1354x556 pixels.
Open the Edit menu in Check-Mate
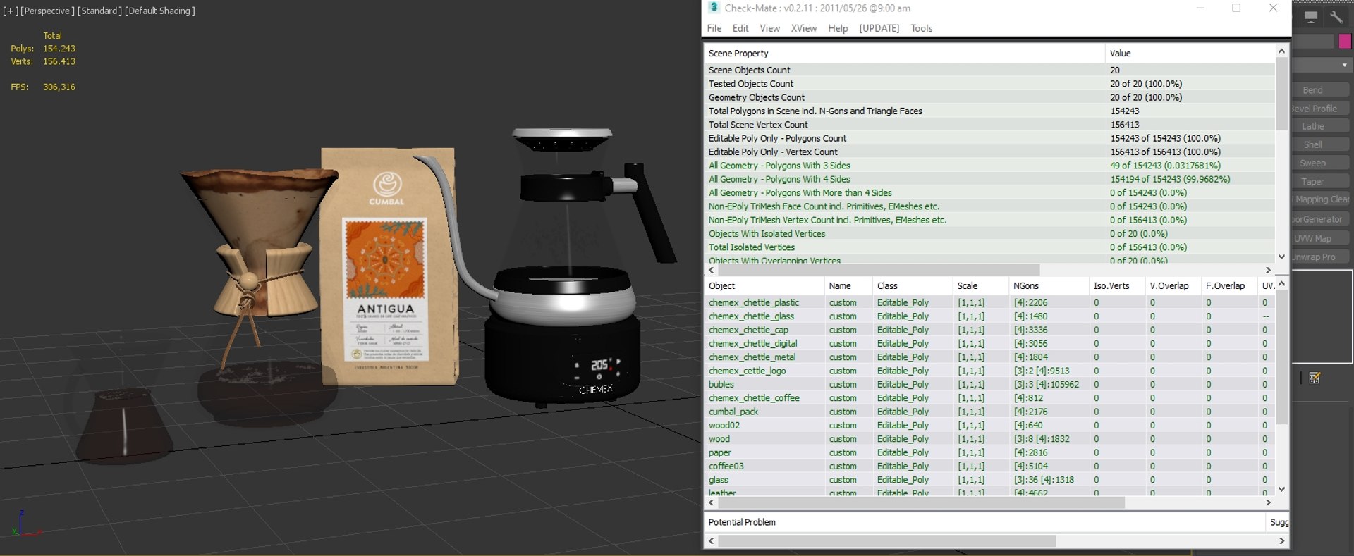740,28
